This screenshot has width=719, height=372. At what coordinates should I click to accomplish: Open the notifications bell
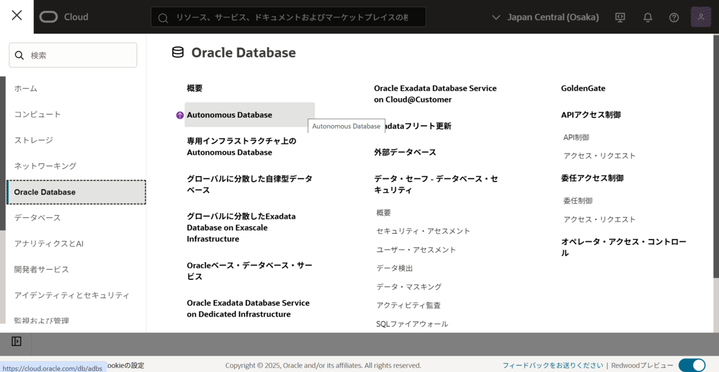coord(648,17)
